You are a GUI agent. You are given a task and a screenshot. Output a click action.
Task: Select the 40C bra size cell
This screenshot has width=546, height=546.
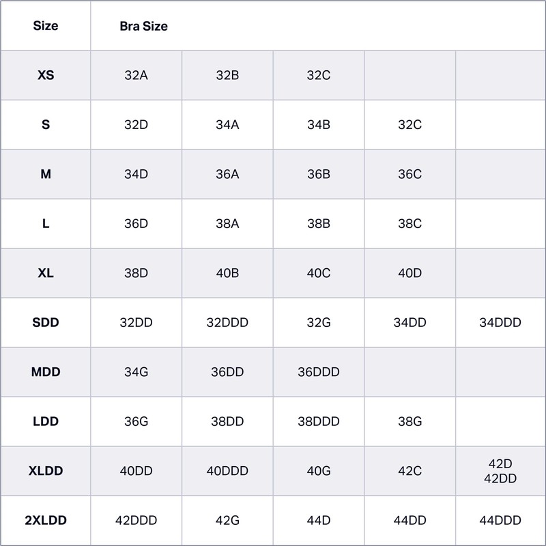pyautogui.click(x=319, y=273)
